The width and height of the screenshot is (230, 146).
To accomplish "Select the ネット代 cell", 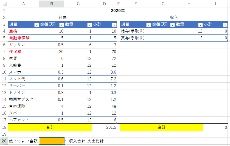I will point(24,79).
